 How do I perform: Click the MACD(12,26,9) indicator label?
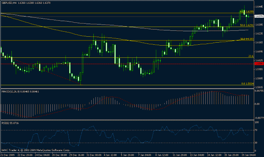[x=20, y=92]
